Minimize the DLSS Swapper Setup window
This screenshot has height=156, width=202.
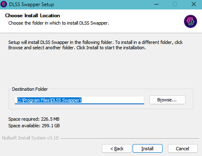click(x=156, y=5)
